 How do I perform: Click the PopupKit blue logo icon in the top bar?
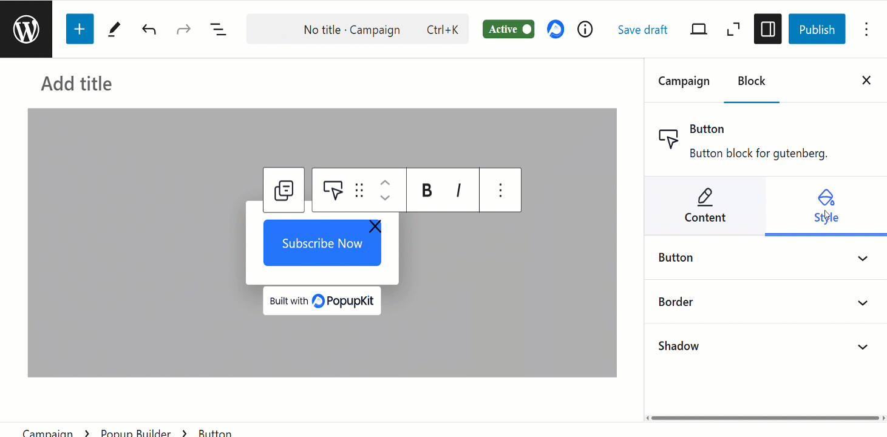tap(555, 29)
